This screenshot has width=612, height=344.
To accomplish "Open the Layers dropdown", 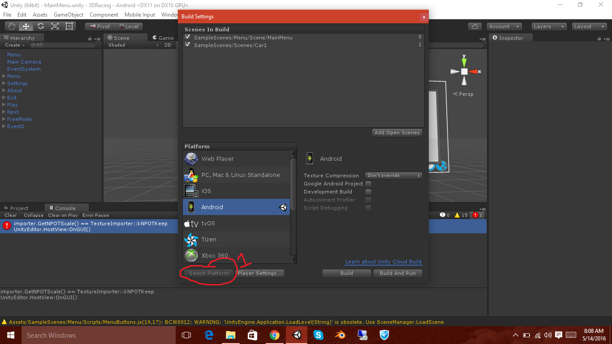I will pos(549,26).
